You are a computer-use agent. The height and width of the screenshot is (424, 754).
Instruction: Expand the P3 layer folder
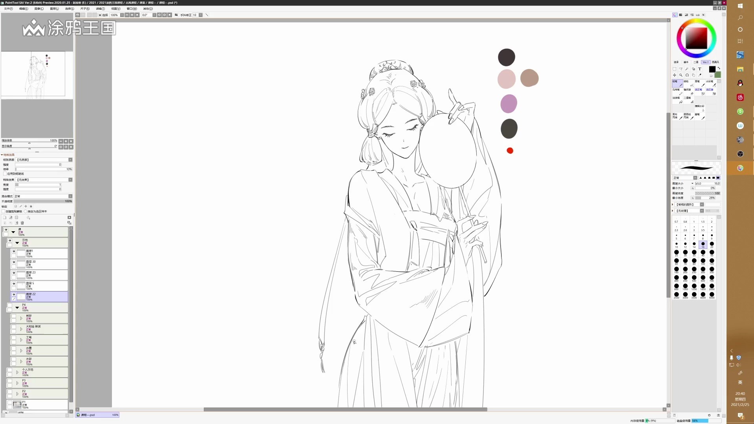coord(17,383)
